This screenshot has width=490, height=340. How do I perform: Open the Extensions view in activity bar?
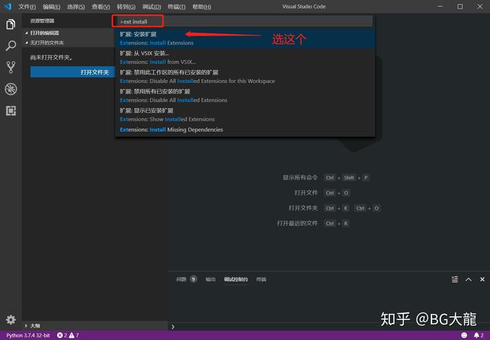pos(11,111)
